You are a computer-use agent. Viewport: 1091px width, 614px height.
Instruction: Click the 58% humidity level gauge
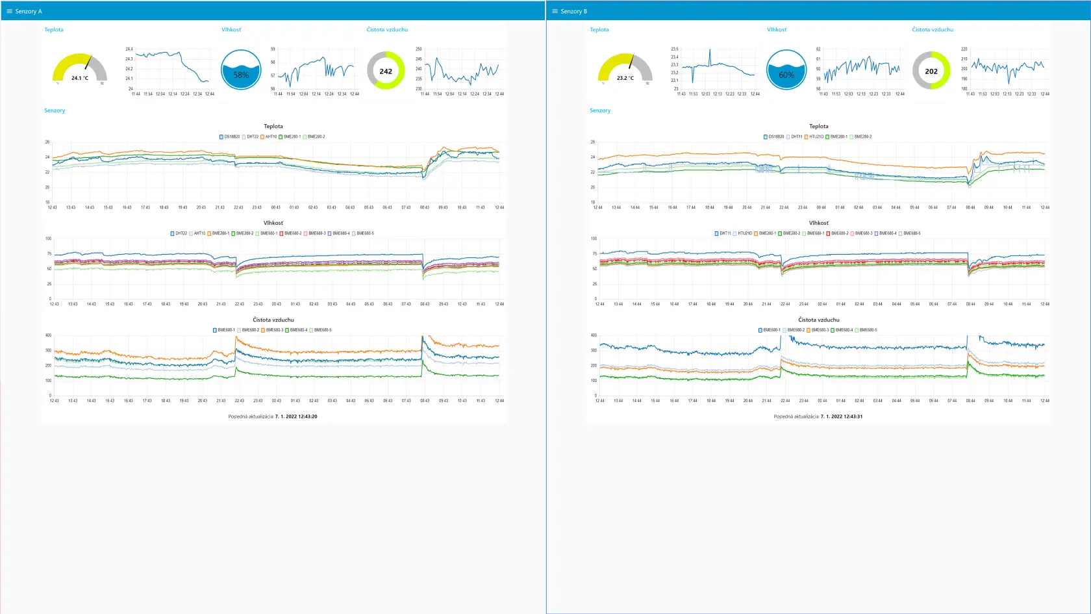(x=241, y=70)
